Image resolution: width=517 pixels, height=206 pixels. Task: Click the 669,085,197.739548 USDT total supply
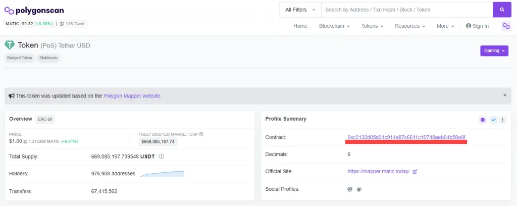tap(123, 157)
